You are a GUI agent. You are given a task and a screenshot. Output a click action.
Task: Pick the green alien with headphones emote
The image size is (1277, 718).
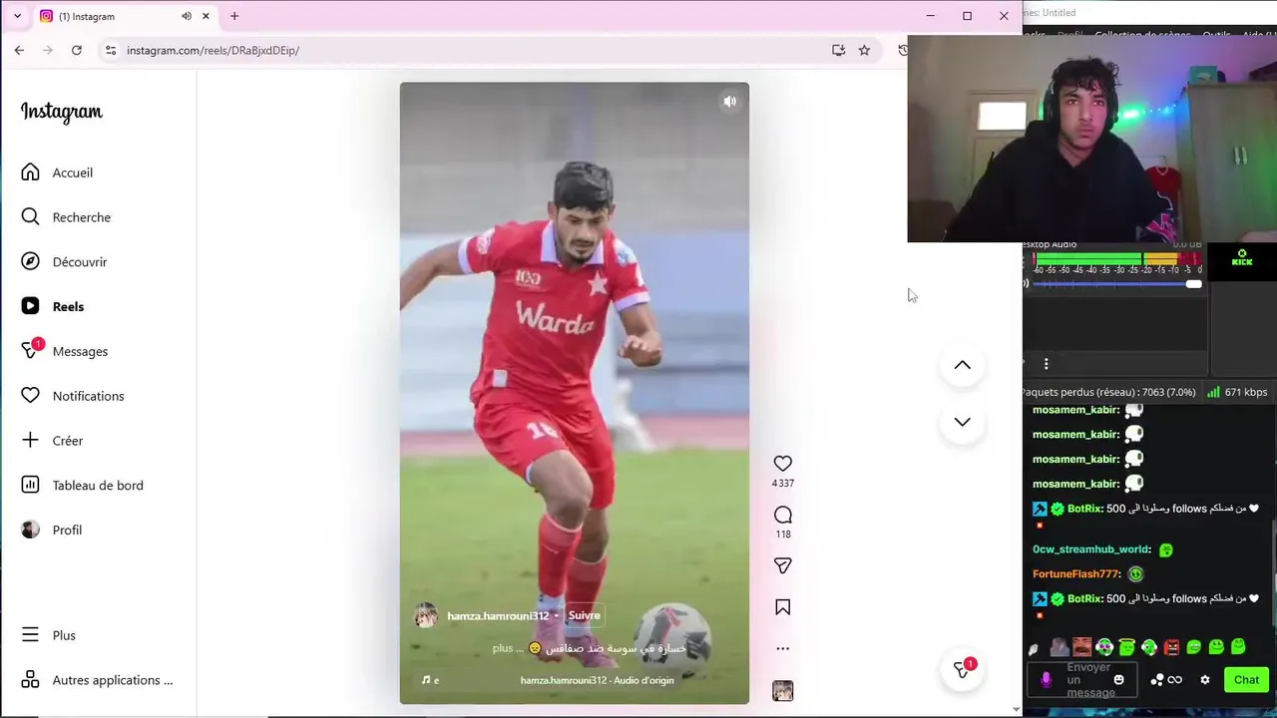1104,647
